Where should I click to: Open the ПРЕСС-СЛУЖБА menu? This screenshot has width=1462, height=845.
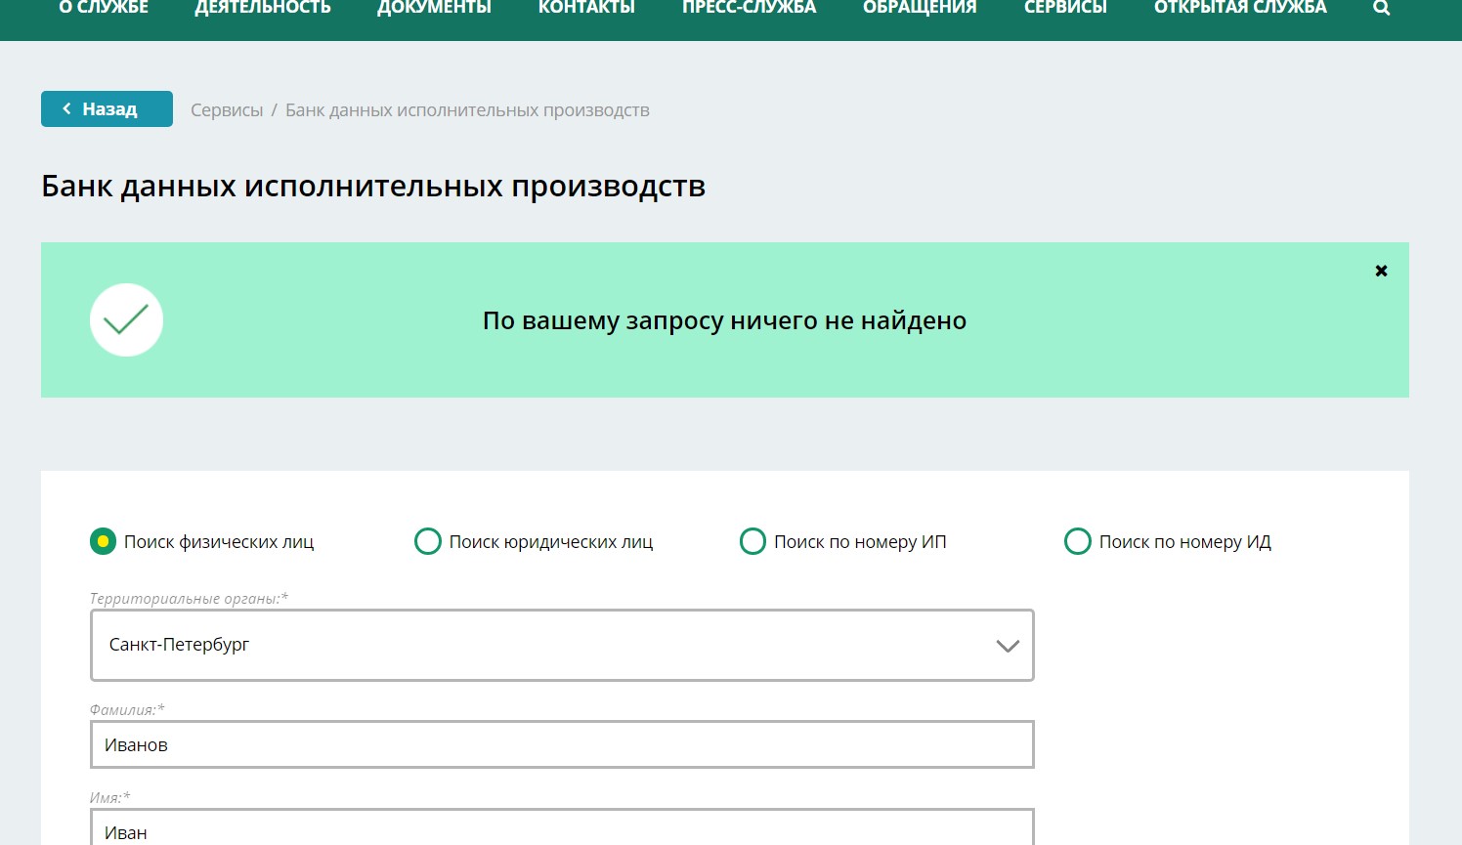(x=749, y=8)
